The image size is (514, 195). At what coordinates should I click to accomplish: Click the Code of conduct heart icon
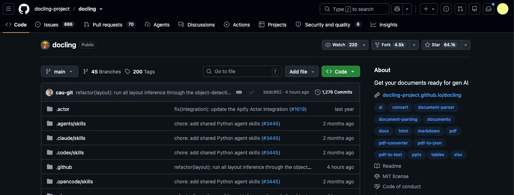tap(377, 187)
